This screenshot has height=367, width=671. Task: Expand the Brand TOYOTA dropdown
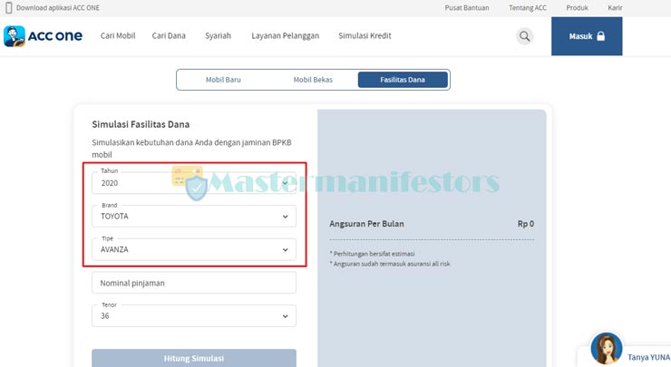pos(194,216)
